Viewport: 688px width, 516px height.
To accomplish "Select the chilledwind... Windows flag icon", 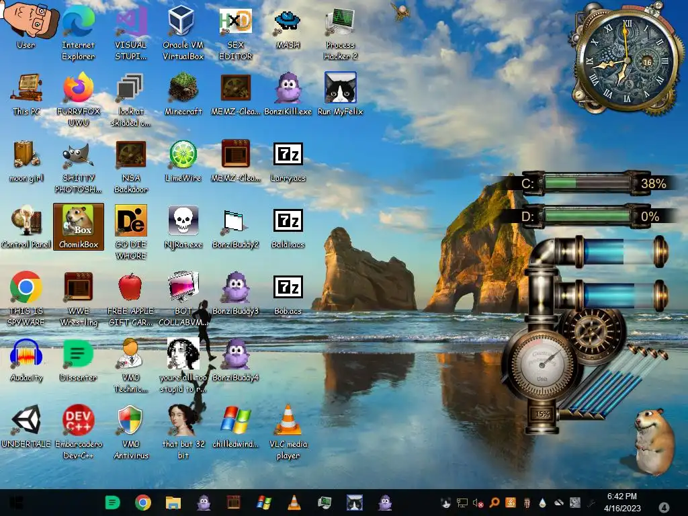I will tap(236, 427).
